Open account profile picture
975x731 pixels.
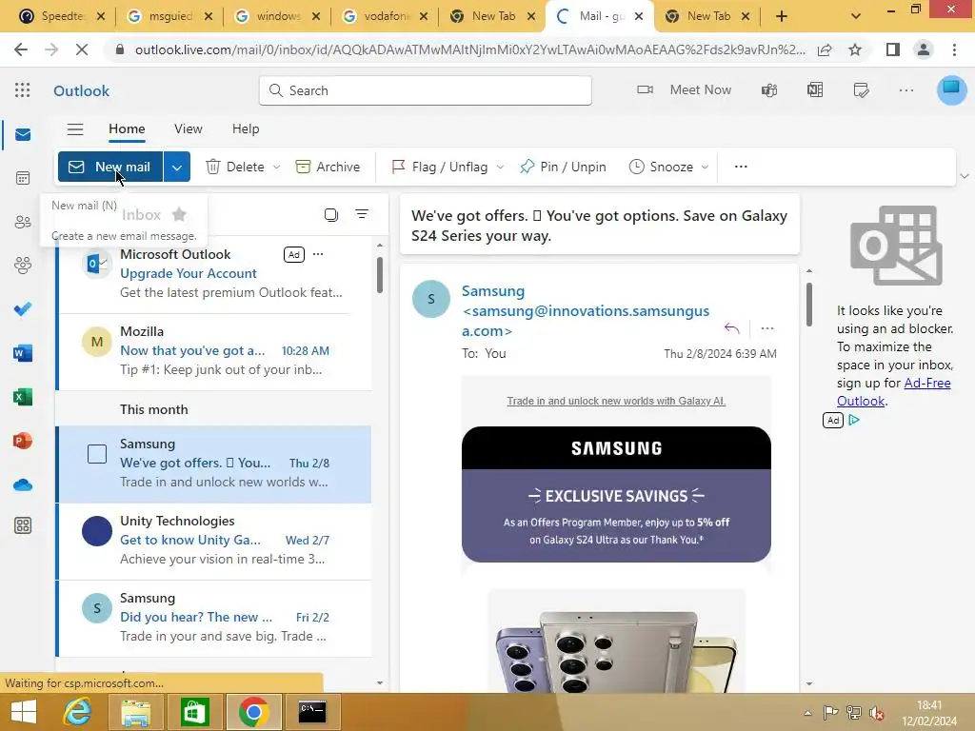click(951, 90)
